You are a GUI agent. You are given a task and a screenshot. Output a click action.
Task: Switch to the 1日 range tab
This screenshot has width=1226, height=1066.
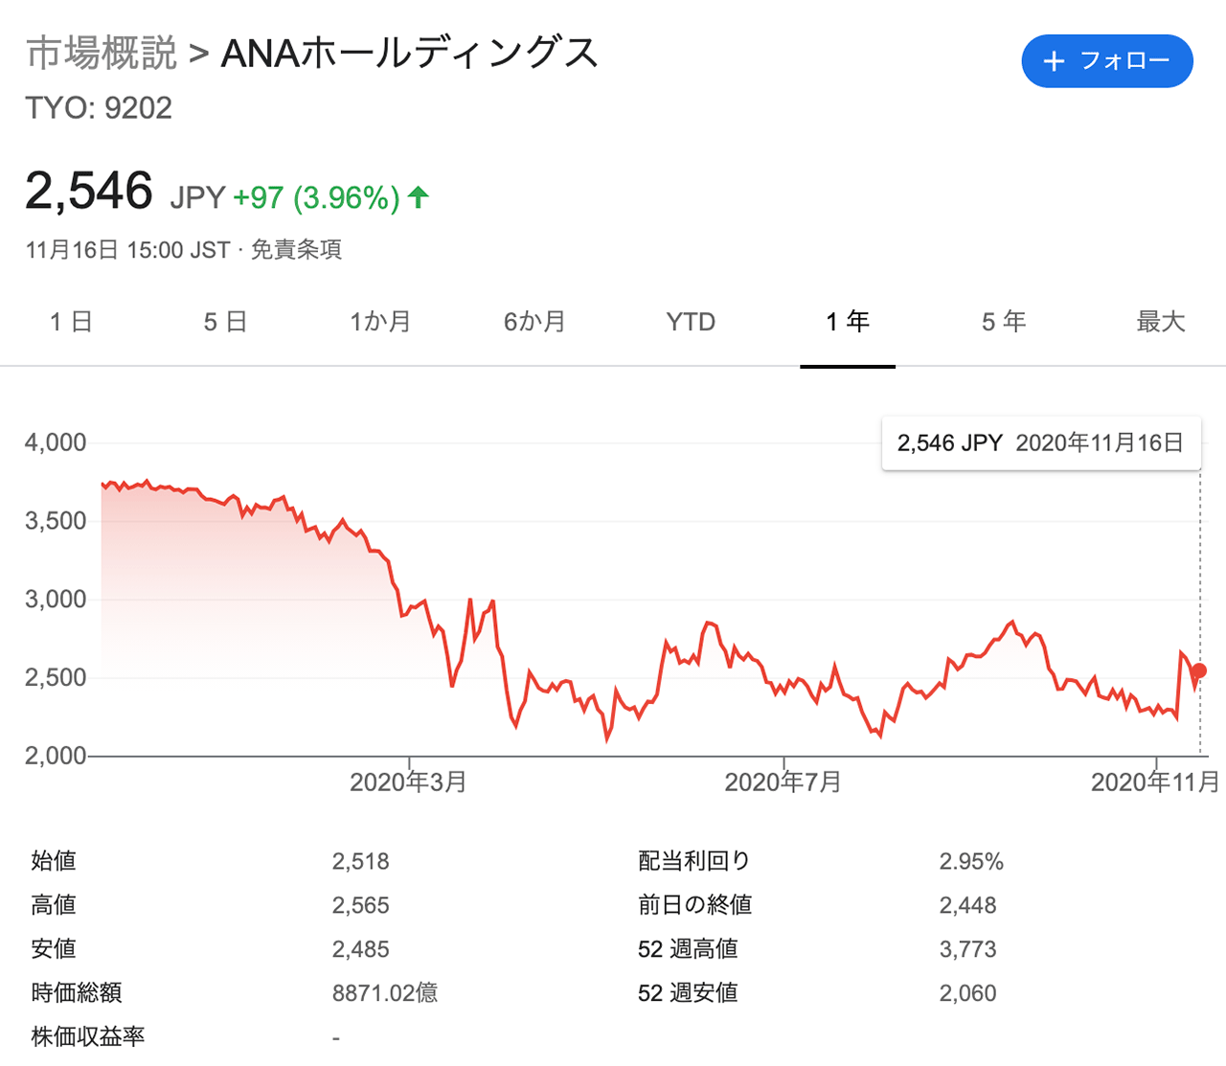click(x=71, y=322)
